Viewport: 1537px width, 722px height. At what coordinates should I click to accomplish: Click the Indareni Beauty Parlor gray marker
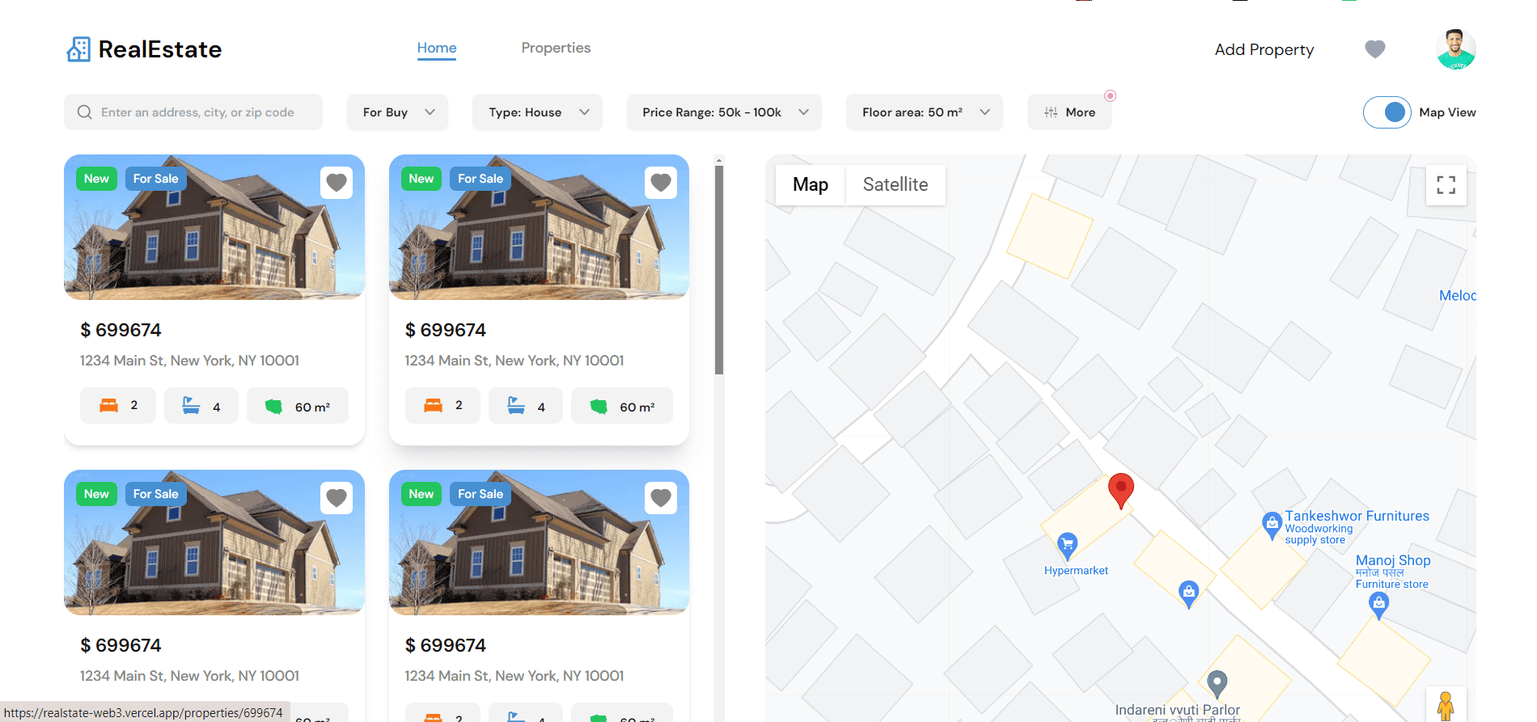coord(1217,684)
